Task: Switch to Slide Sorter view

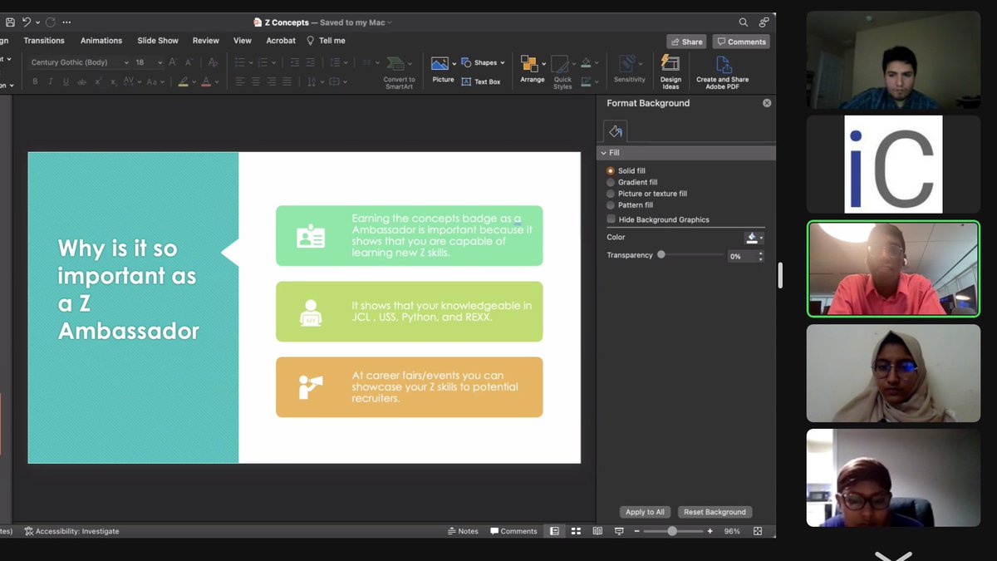Action: (576, 531)
